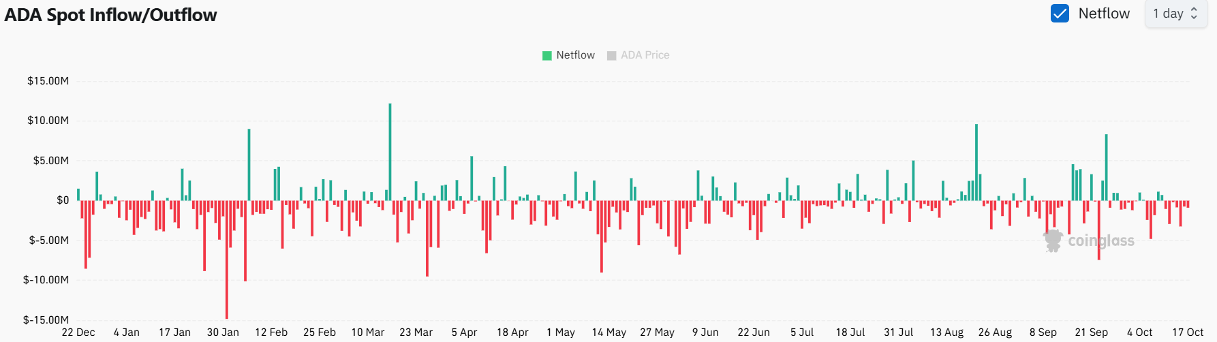1217x342 pixels.
Task: Click the $5.00M axis label
Action: pos(50,161)
